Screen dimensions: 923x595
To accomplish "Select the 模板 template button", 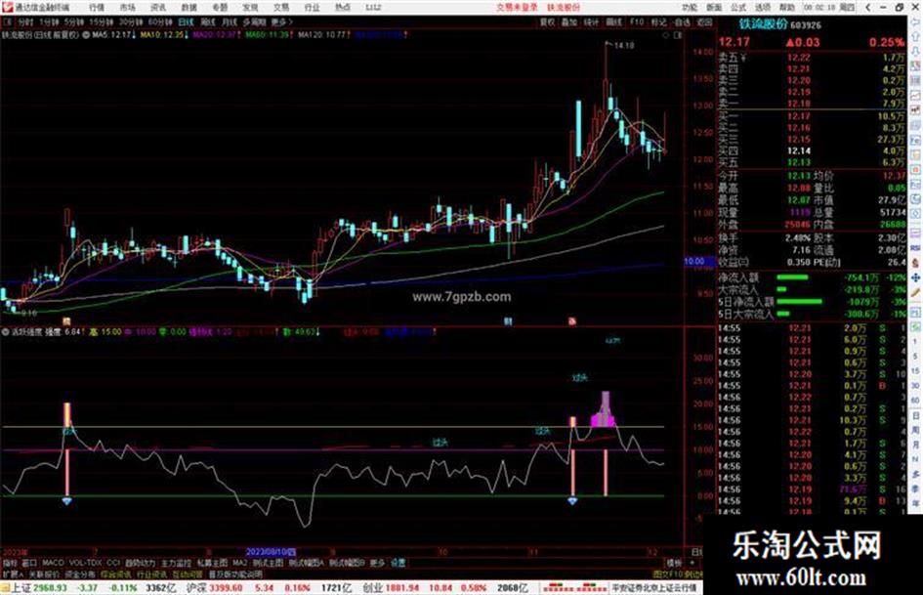I will click(674, 563).
